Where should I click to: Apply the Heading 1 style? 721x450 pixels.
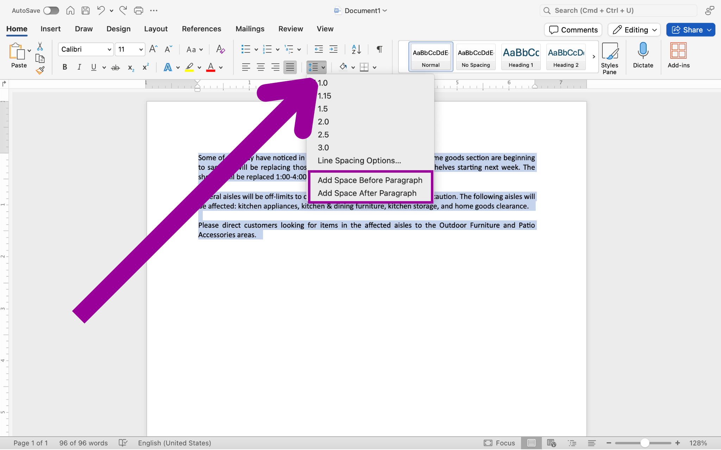pyautogui.click(x=521, y=57)
